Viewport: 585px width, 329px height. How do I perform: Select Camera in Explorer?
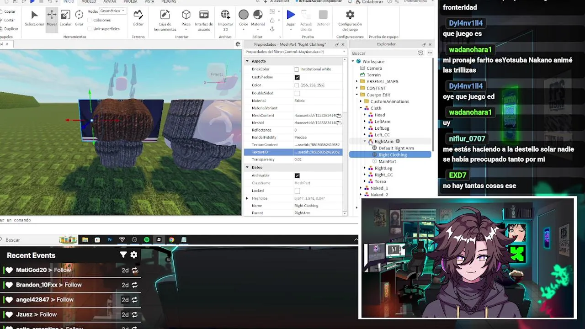[x=374, y=68]
